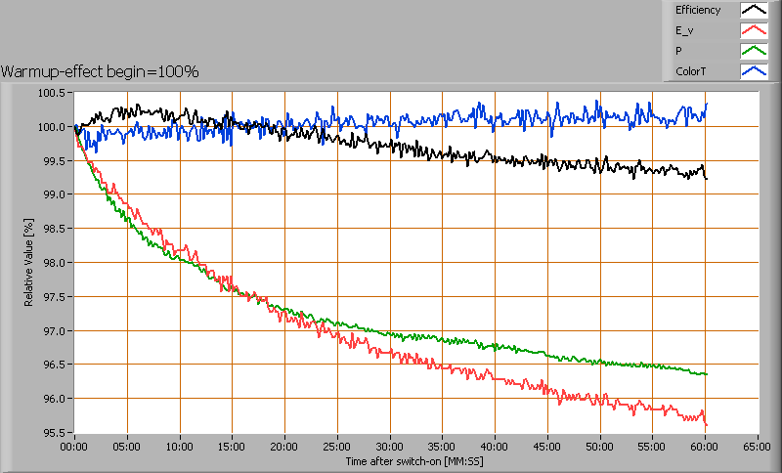
Task: Click the chart title Warmup-effect begin=100%
Action: point(100,71)
